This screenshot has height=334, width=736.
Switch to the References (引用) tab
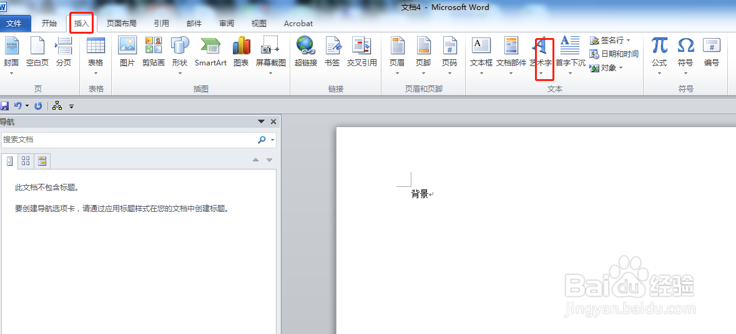coord(162,24)
